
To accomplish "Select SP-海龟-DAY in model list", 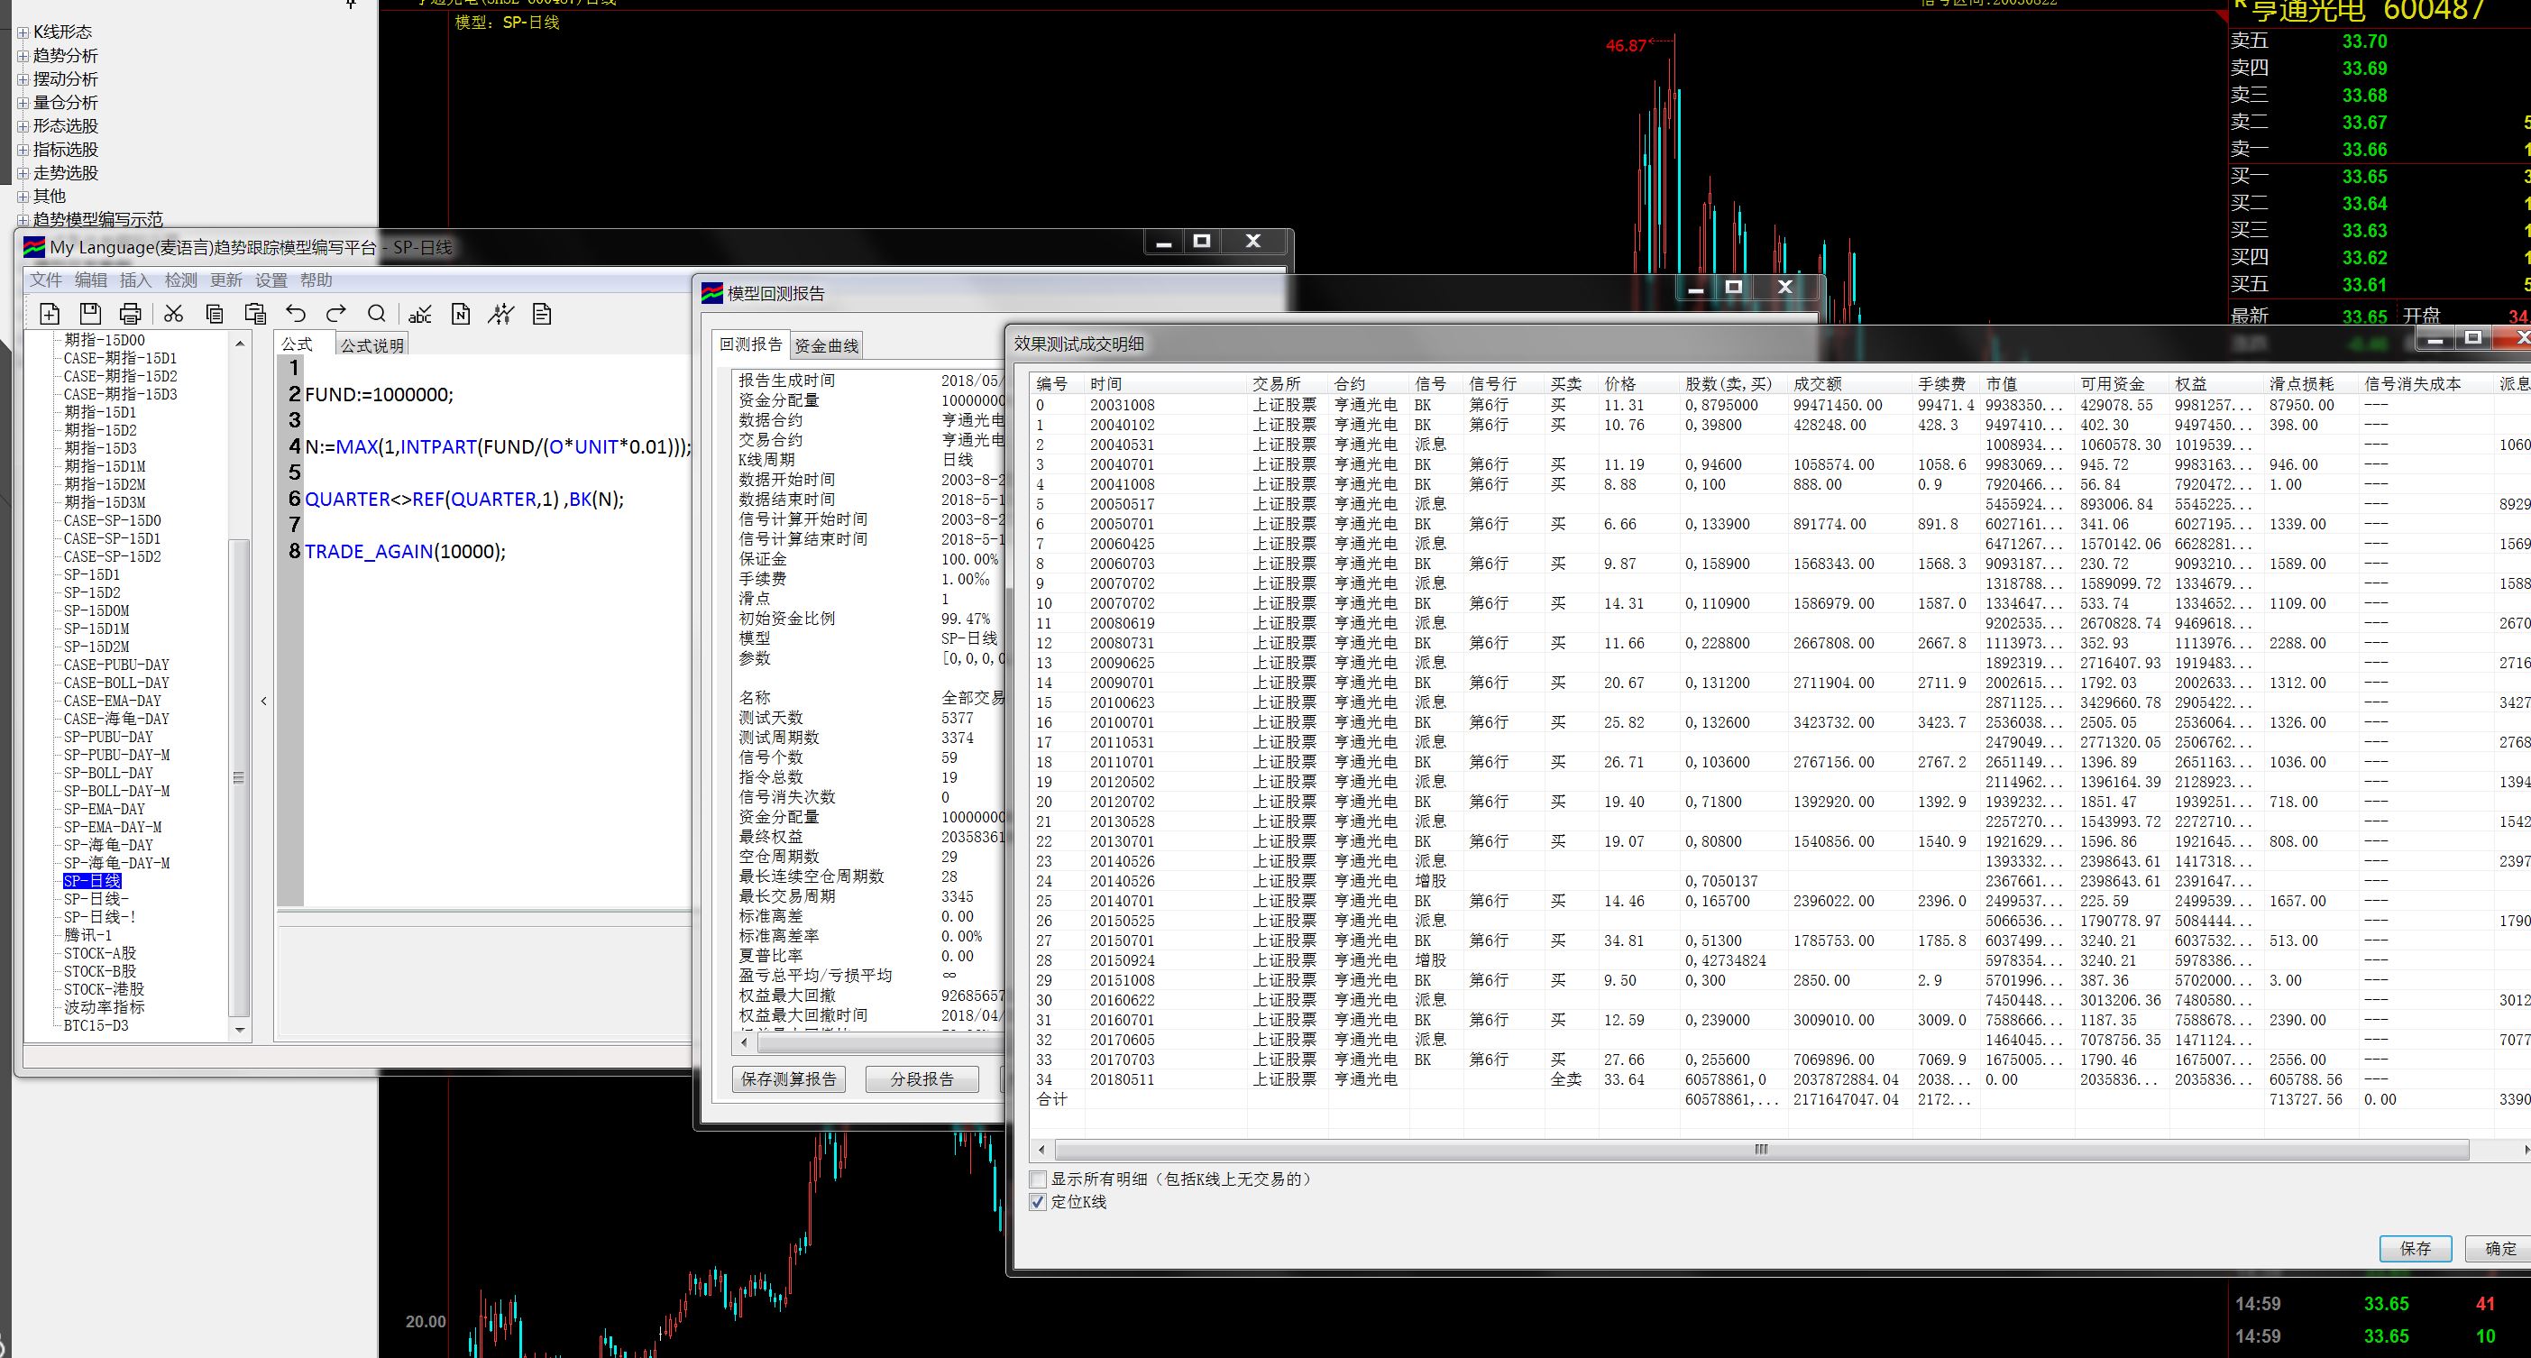I will (x=108, y=845).
